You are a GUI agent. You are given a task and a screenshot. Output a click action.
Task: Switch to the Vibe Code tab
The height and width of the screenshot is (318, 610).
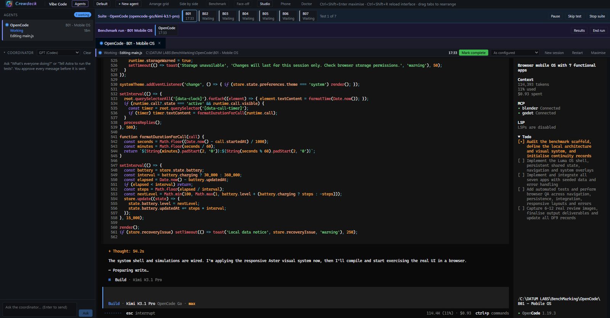58,4
